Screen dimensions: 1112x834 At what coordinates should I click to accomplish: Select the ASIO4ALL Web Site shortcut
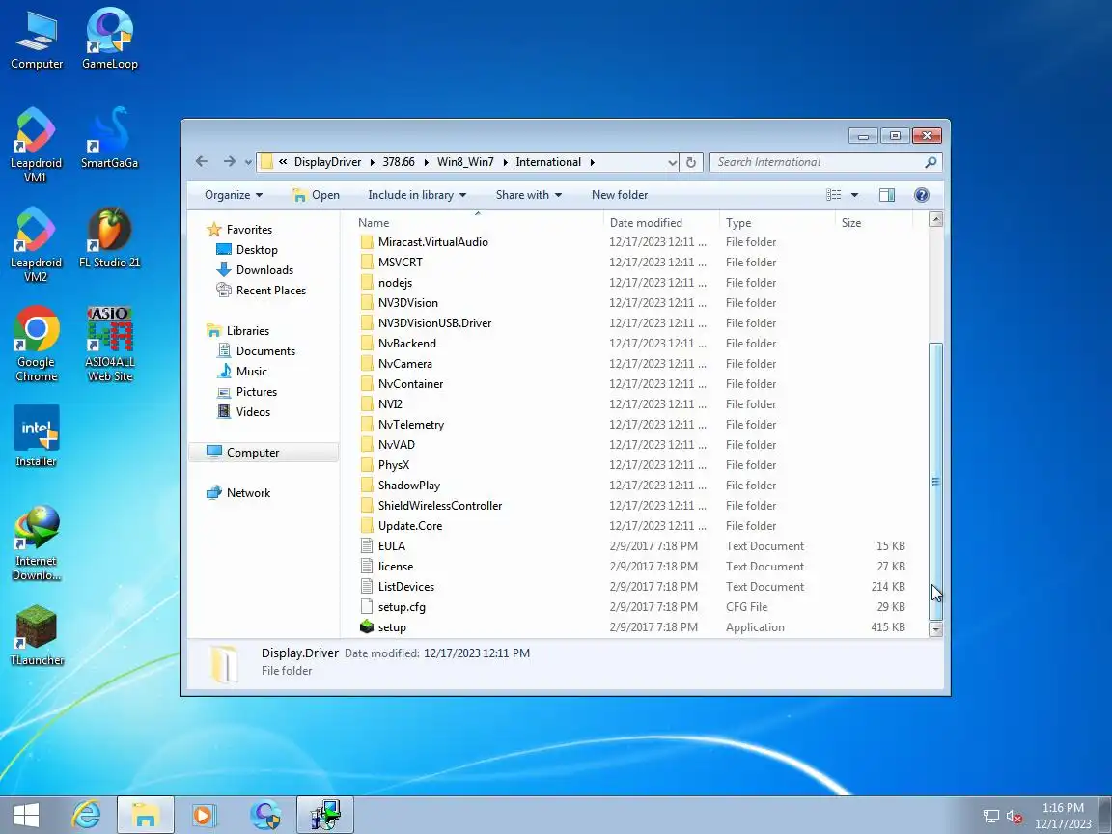pos(109,344)
